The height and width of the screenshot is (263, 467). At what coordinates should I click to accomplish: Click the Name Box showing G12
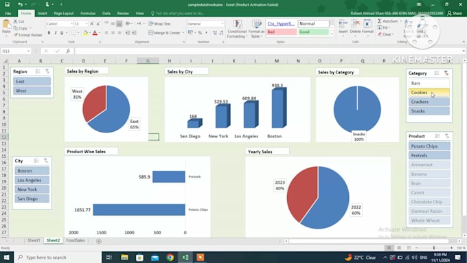(x=16, y=52)
